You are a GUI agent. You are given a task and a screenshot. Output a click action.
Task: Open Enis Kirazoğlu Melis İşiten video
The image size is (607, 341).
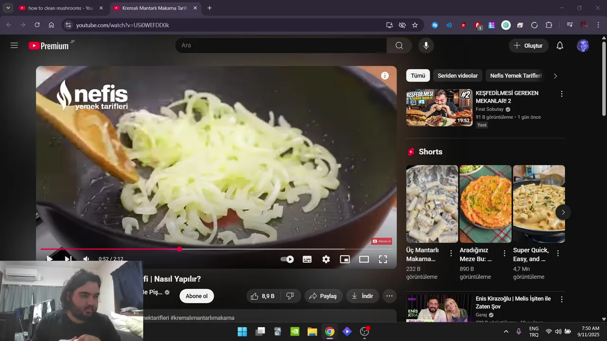[439, 309]
